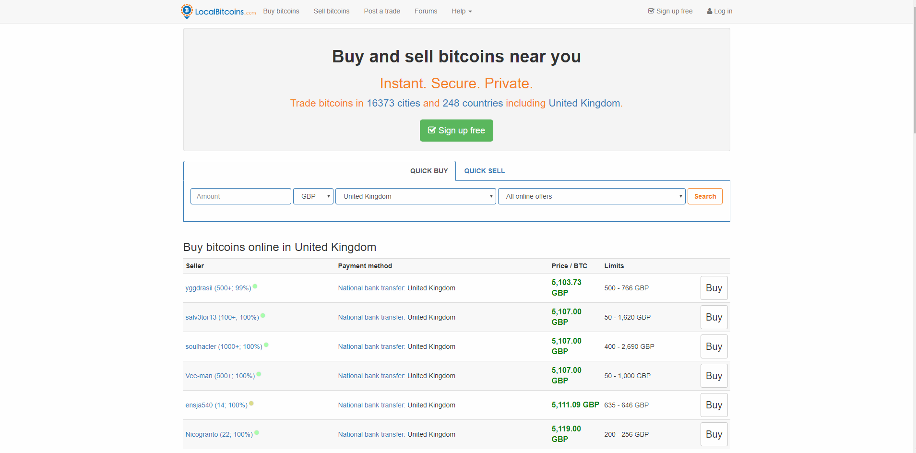Click the 500 - 766 GBP limits
The image size is (916, 453).
click(x=627, y=288)
